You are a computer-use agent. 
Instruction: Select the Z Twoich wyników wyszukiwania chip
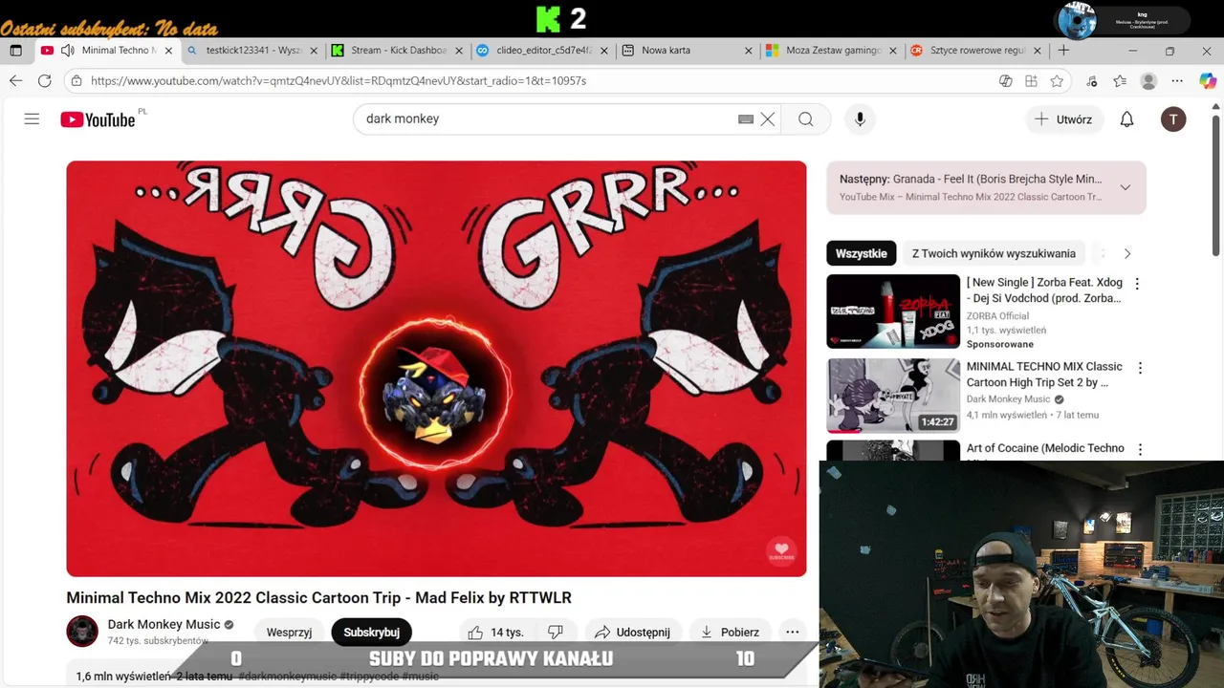click(x=994, y=253)
